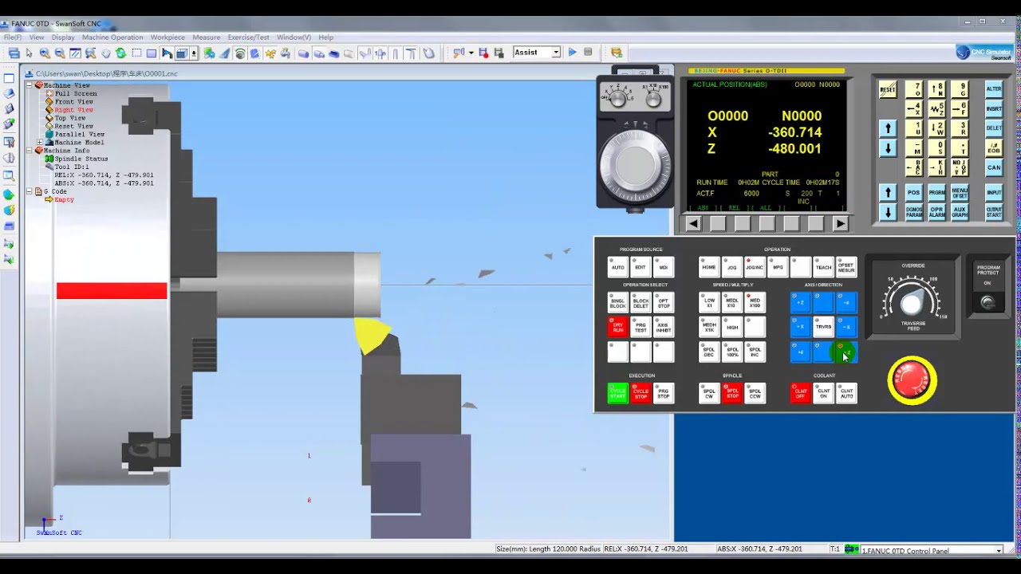Select the LOW X1 multiply key

pos(708,303)
